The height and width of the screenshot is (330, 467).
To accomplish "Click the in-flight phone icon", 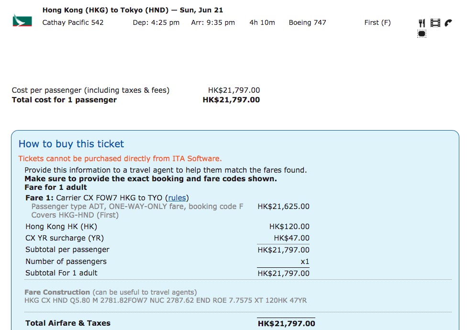I will (448, 22).
